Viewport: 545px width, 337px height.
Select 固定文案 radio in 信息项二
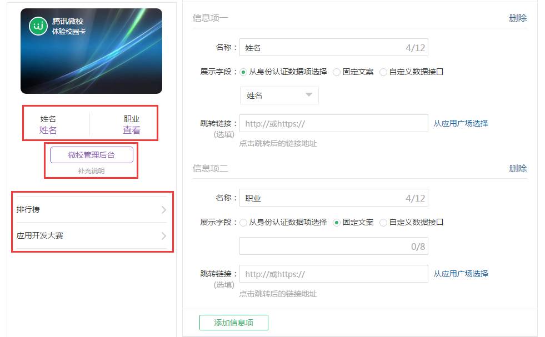point(337,222)
